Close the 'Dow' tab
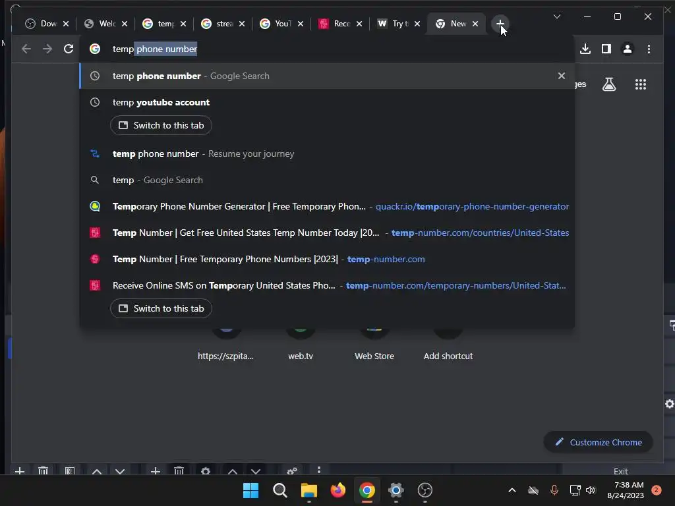Viewport: 675px width, 506px height. click(x=66, y=24)
